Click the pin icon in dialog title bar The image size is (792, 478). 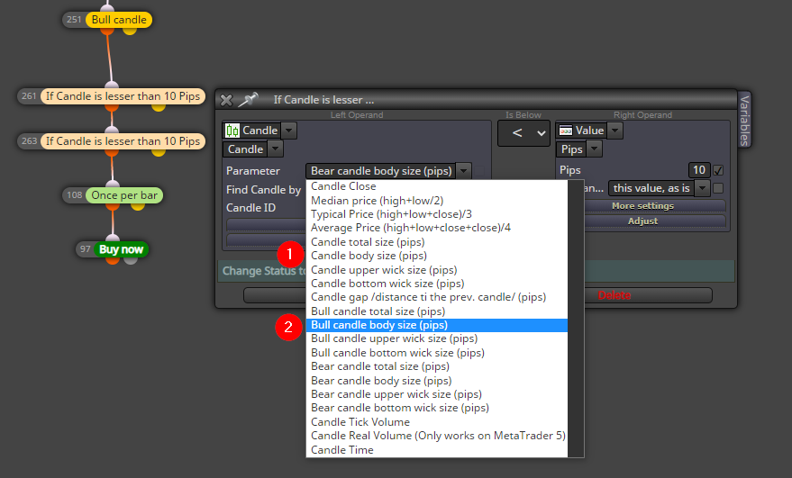tap(248, 99)
